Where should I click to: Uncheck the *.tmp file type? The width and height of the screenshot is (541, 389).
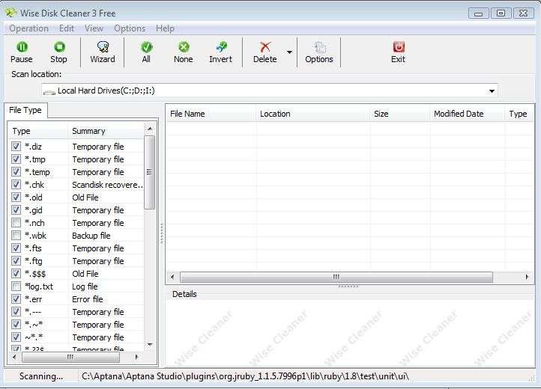(x=16, y=159)
